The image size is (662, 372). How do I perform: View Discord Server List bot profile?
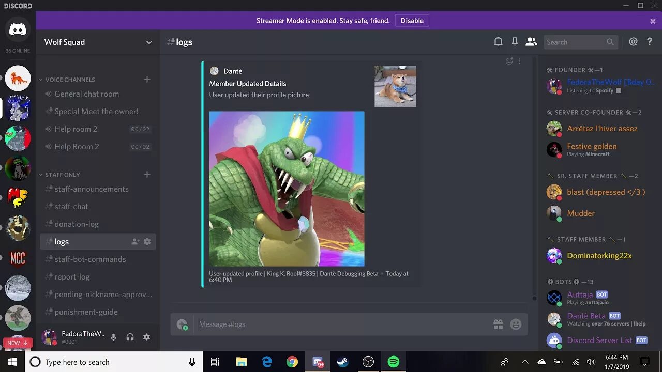tap(600, 340)
